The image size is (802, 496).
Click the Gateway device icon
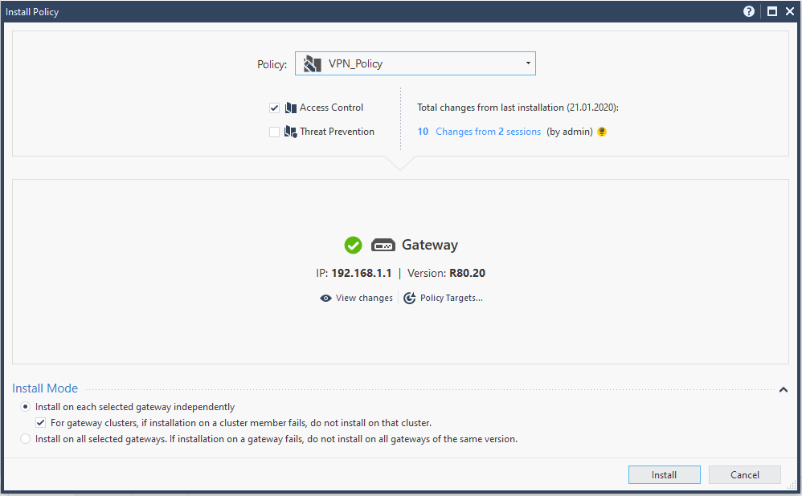(x=383, y=246)
